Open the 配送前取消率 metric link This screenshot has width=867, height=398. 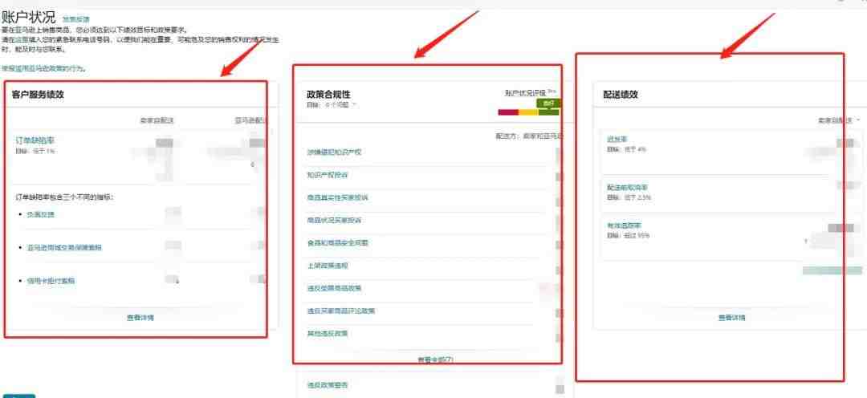pos(628,188)
